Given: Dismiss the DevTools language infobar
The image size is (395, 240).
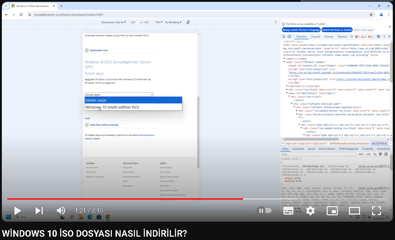Looking at the screenshot, I should 390,27.
